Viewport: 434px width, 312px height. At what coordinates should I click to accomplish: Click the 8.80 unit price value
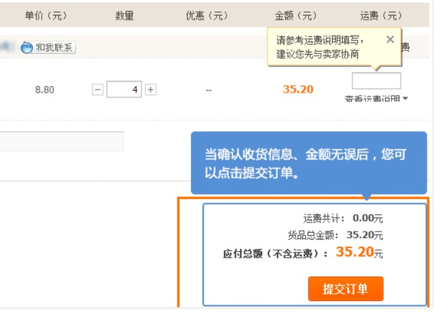tap(45, 90)
